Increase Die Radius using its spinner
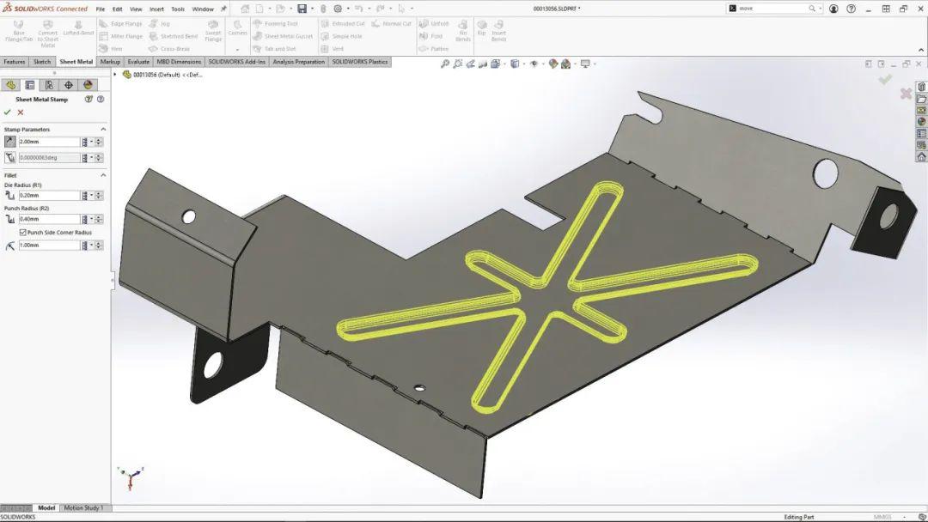 coord(97,192)
